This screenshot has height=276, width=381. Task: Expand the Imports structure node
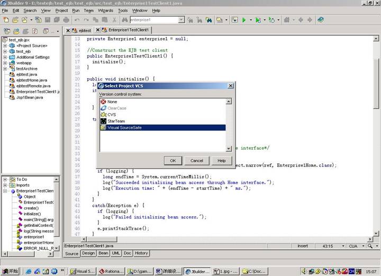(5, 185)
